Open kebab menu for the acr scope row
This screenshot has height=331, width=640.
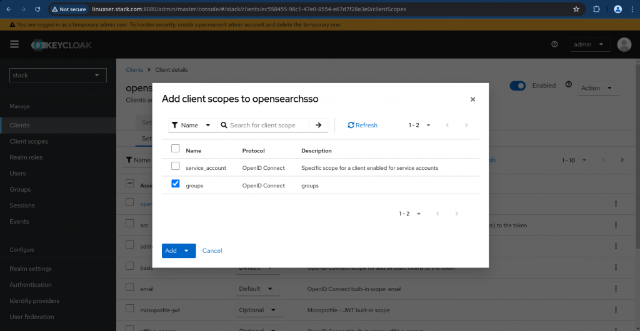click(x=616, y=223)
